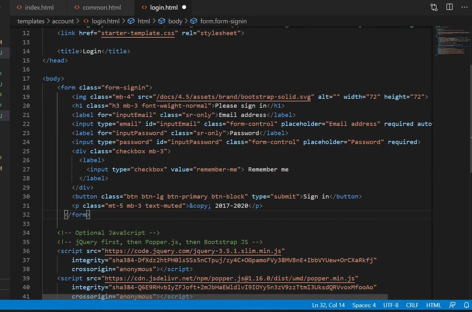
Task: Open changes compare icon in editor toolbar
Action: tap(434, 7)
